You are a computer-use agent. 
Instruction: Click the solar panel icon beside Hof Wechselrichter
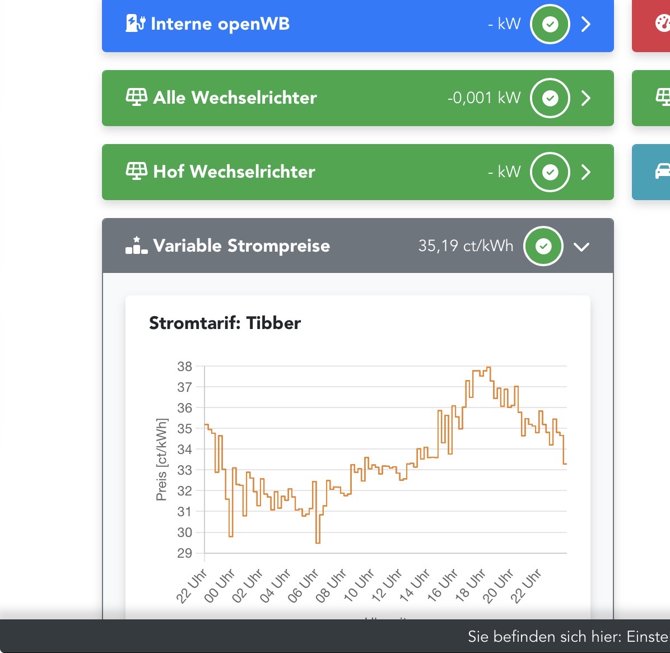click(x=136, y=171)
